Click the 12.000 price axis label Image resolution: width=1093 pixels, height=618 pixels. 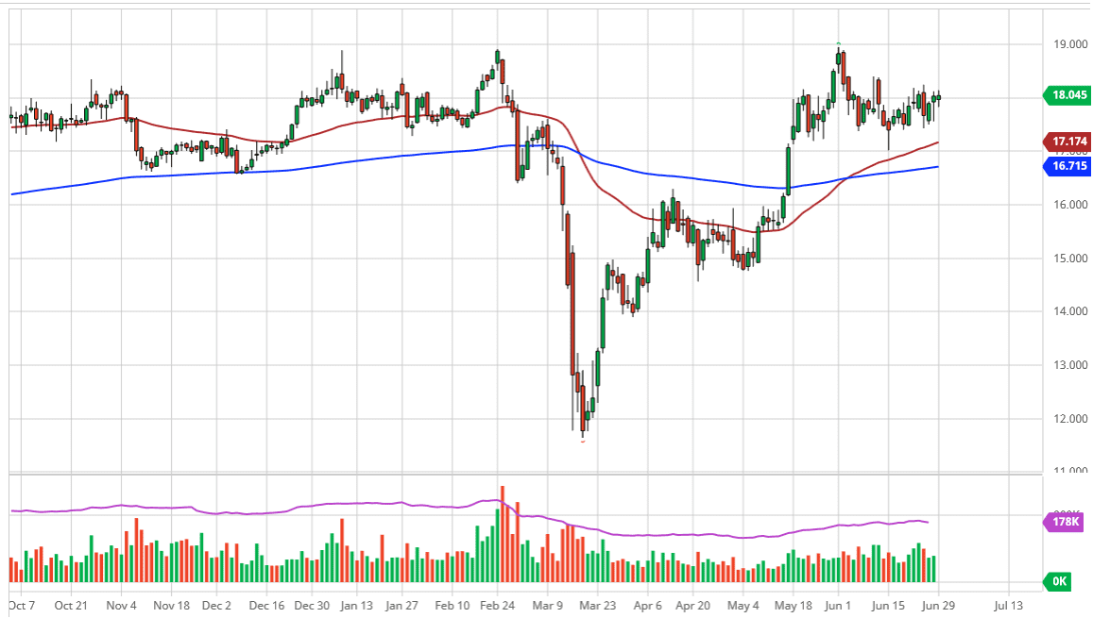point(1067,419)
